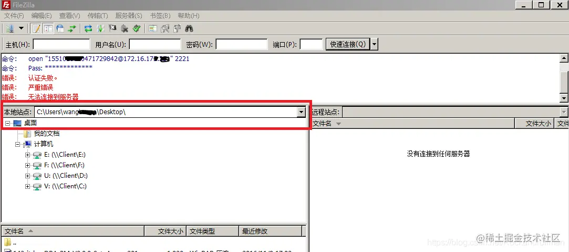This screenshot has height=252, width=569.
Task: Click the 快速连接(Q) button
Action: tap(348, 44)
